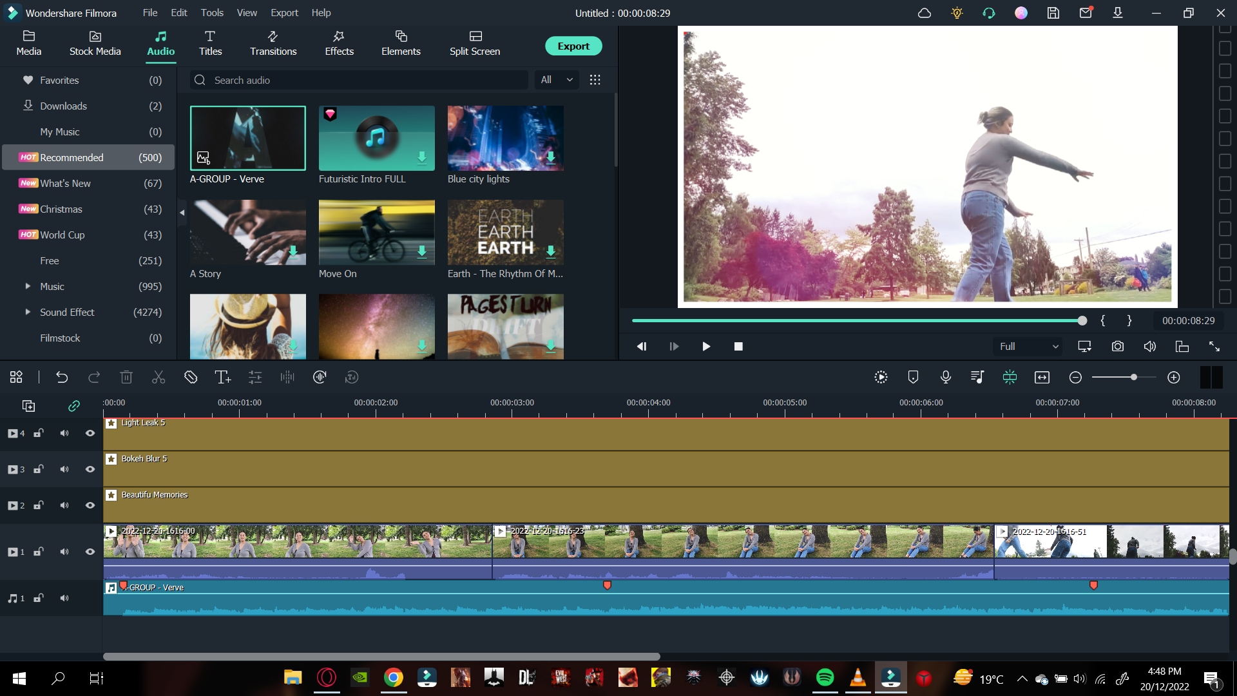Screen dimensions: 1237x696
Task: Click the Audio mixer icon in toolbar
Action: [x=977, y=377]
